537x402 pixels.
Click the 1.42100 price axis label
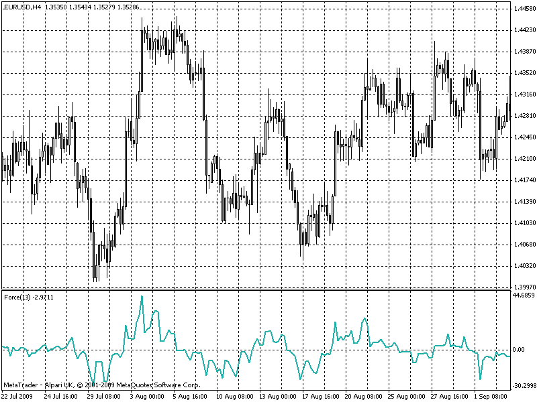tap(525, 159)
